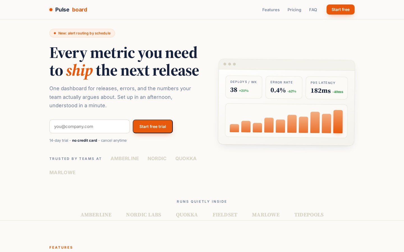Image resolution: width=404 pixels, height=252 pixels.
Task: Click the tallest last bar in the chart
Action: [x=338, y=122]
